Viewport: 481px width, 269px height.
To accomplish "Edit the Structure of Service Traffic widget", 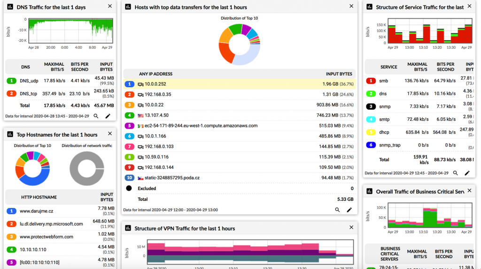I will pos(467,173).
